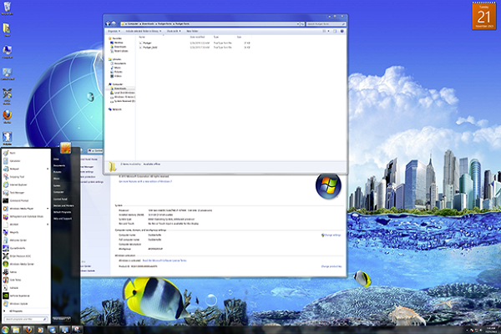Open the Share with dropdown

(174, 32)
